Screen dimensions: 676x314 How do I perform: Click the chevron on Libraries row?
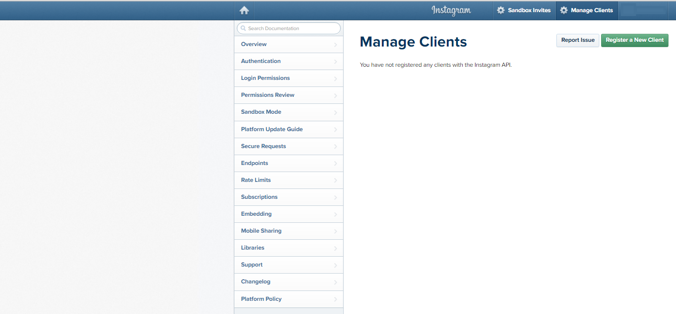point(336,249)
